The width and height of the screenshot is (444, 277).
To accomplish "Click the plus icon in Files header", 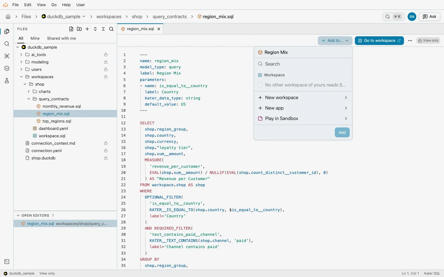I will click(87, 29).
